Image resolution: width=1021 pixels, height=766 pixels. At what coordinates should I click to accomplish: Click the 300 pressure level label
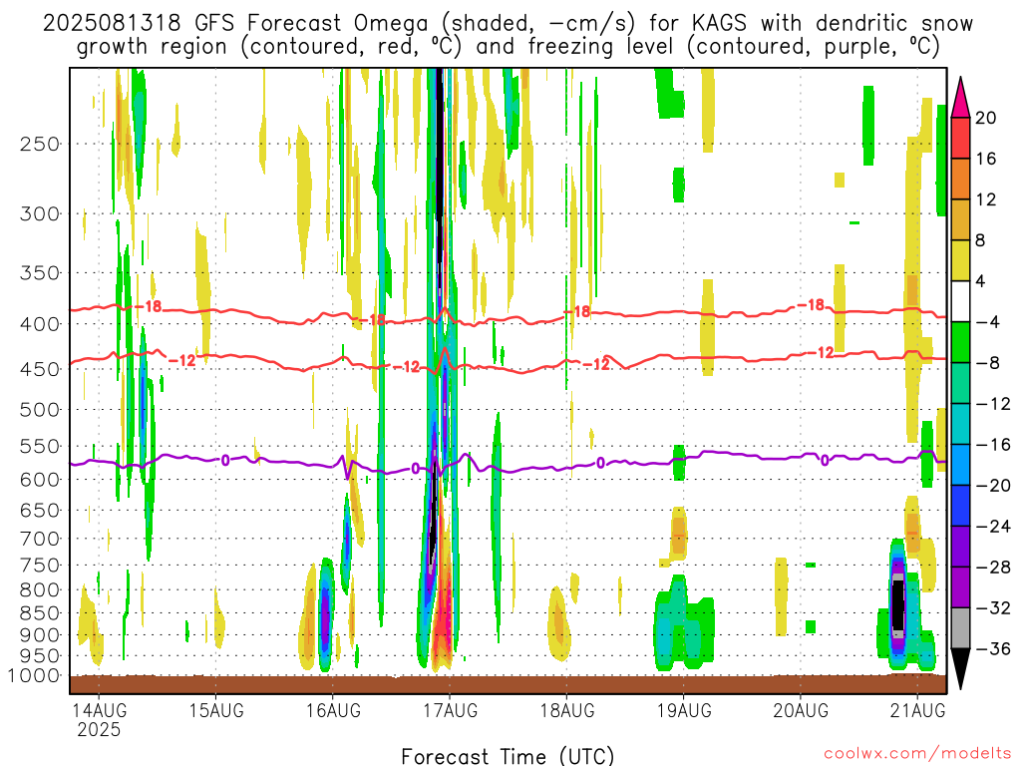coord(40,213)
